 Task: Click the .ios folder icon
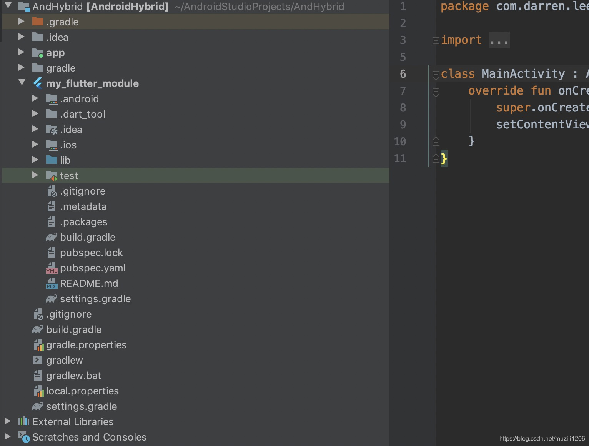pos(52,145)
